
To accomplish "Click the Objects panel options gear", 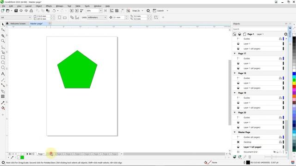I will click(286, 34).
